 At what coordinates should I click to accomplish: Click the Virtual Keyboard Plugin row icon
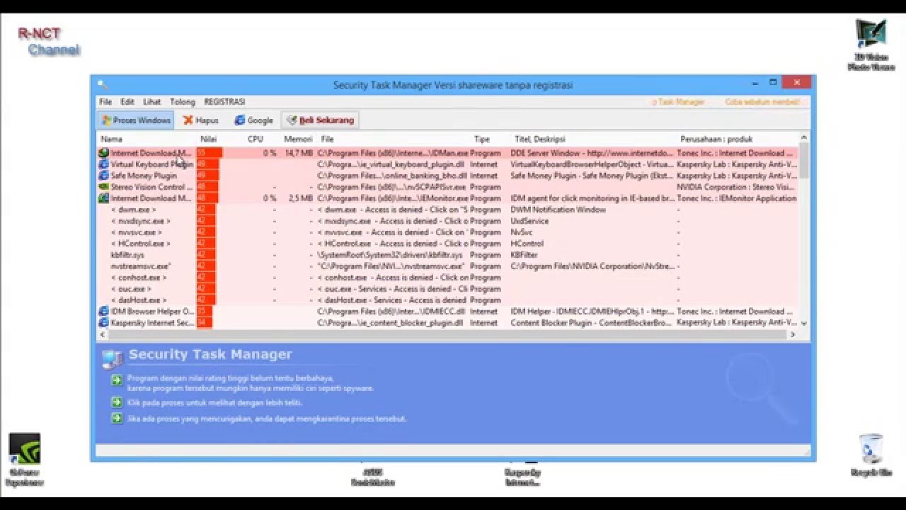(x=103, y=164)
